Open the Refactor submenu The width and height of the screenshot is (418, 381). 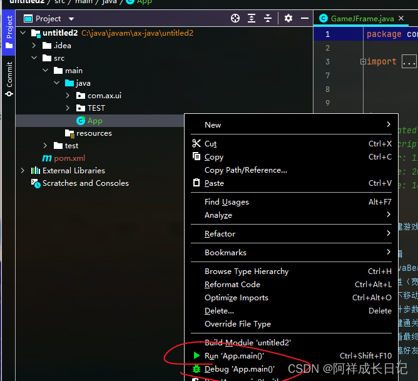tap(220, 234)
